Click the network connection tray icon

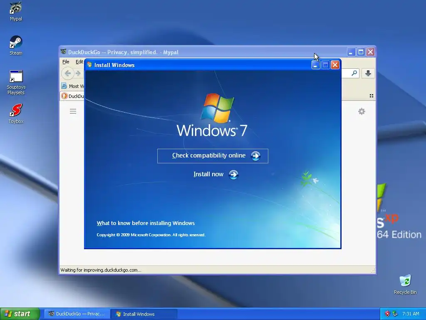[x=395, y=314]
